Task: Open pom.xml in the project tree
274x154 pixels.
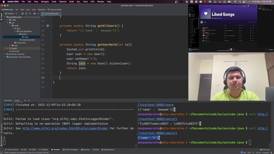Action: [x=14, y=51]
